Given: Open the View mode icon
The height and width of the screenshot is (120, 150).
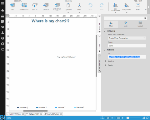Looking at the screenshot, I should pyautogui.click(x=12, y=5).
